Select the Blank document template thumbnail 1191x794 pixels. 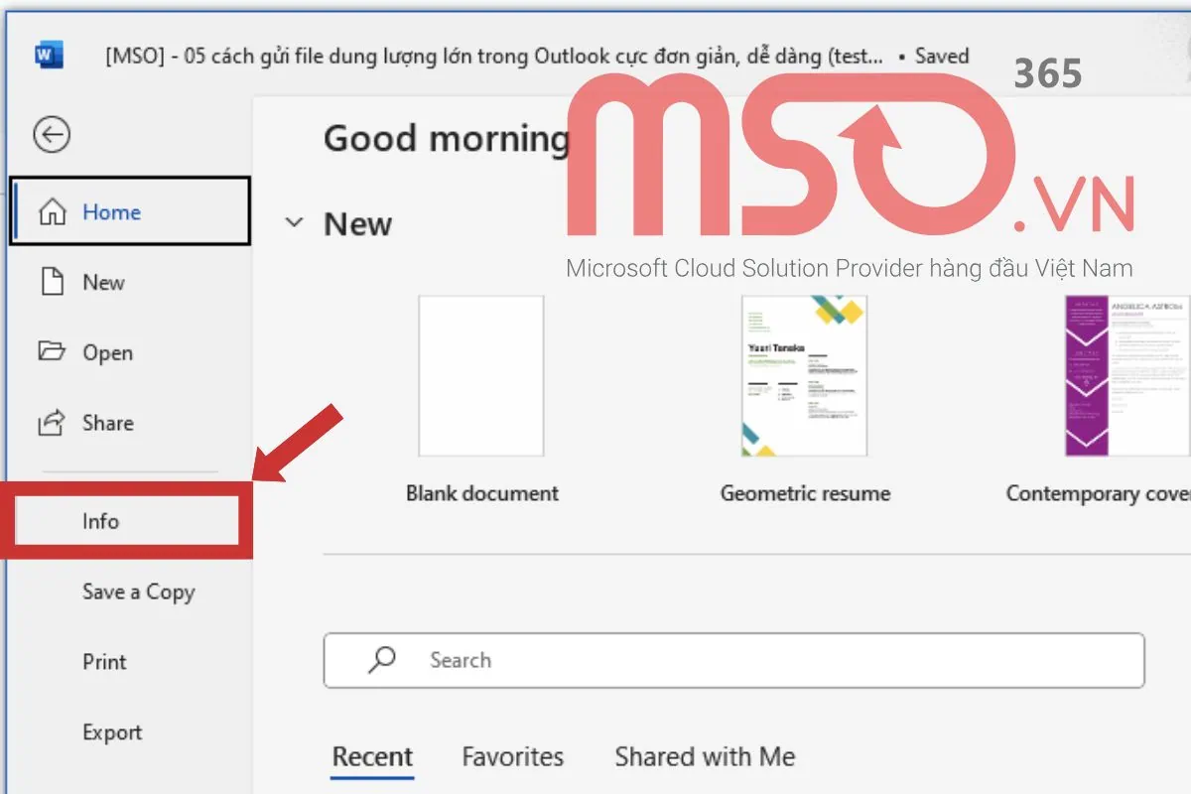(481, 377)
